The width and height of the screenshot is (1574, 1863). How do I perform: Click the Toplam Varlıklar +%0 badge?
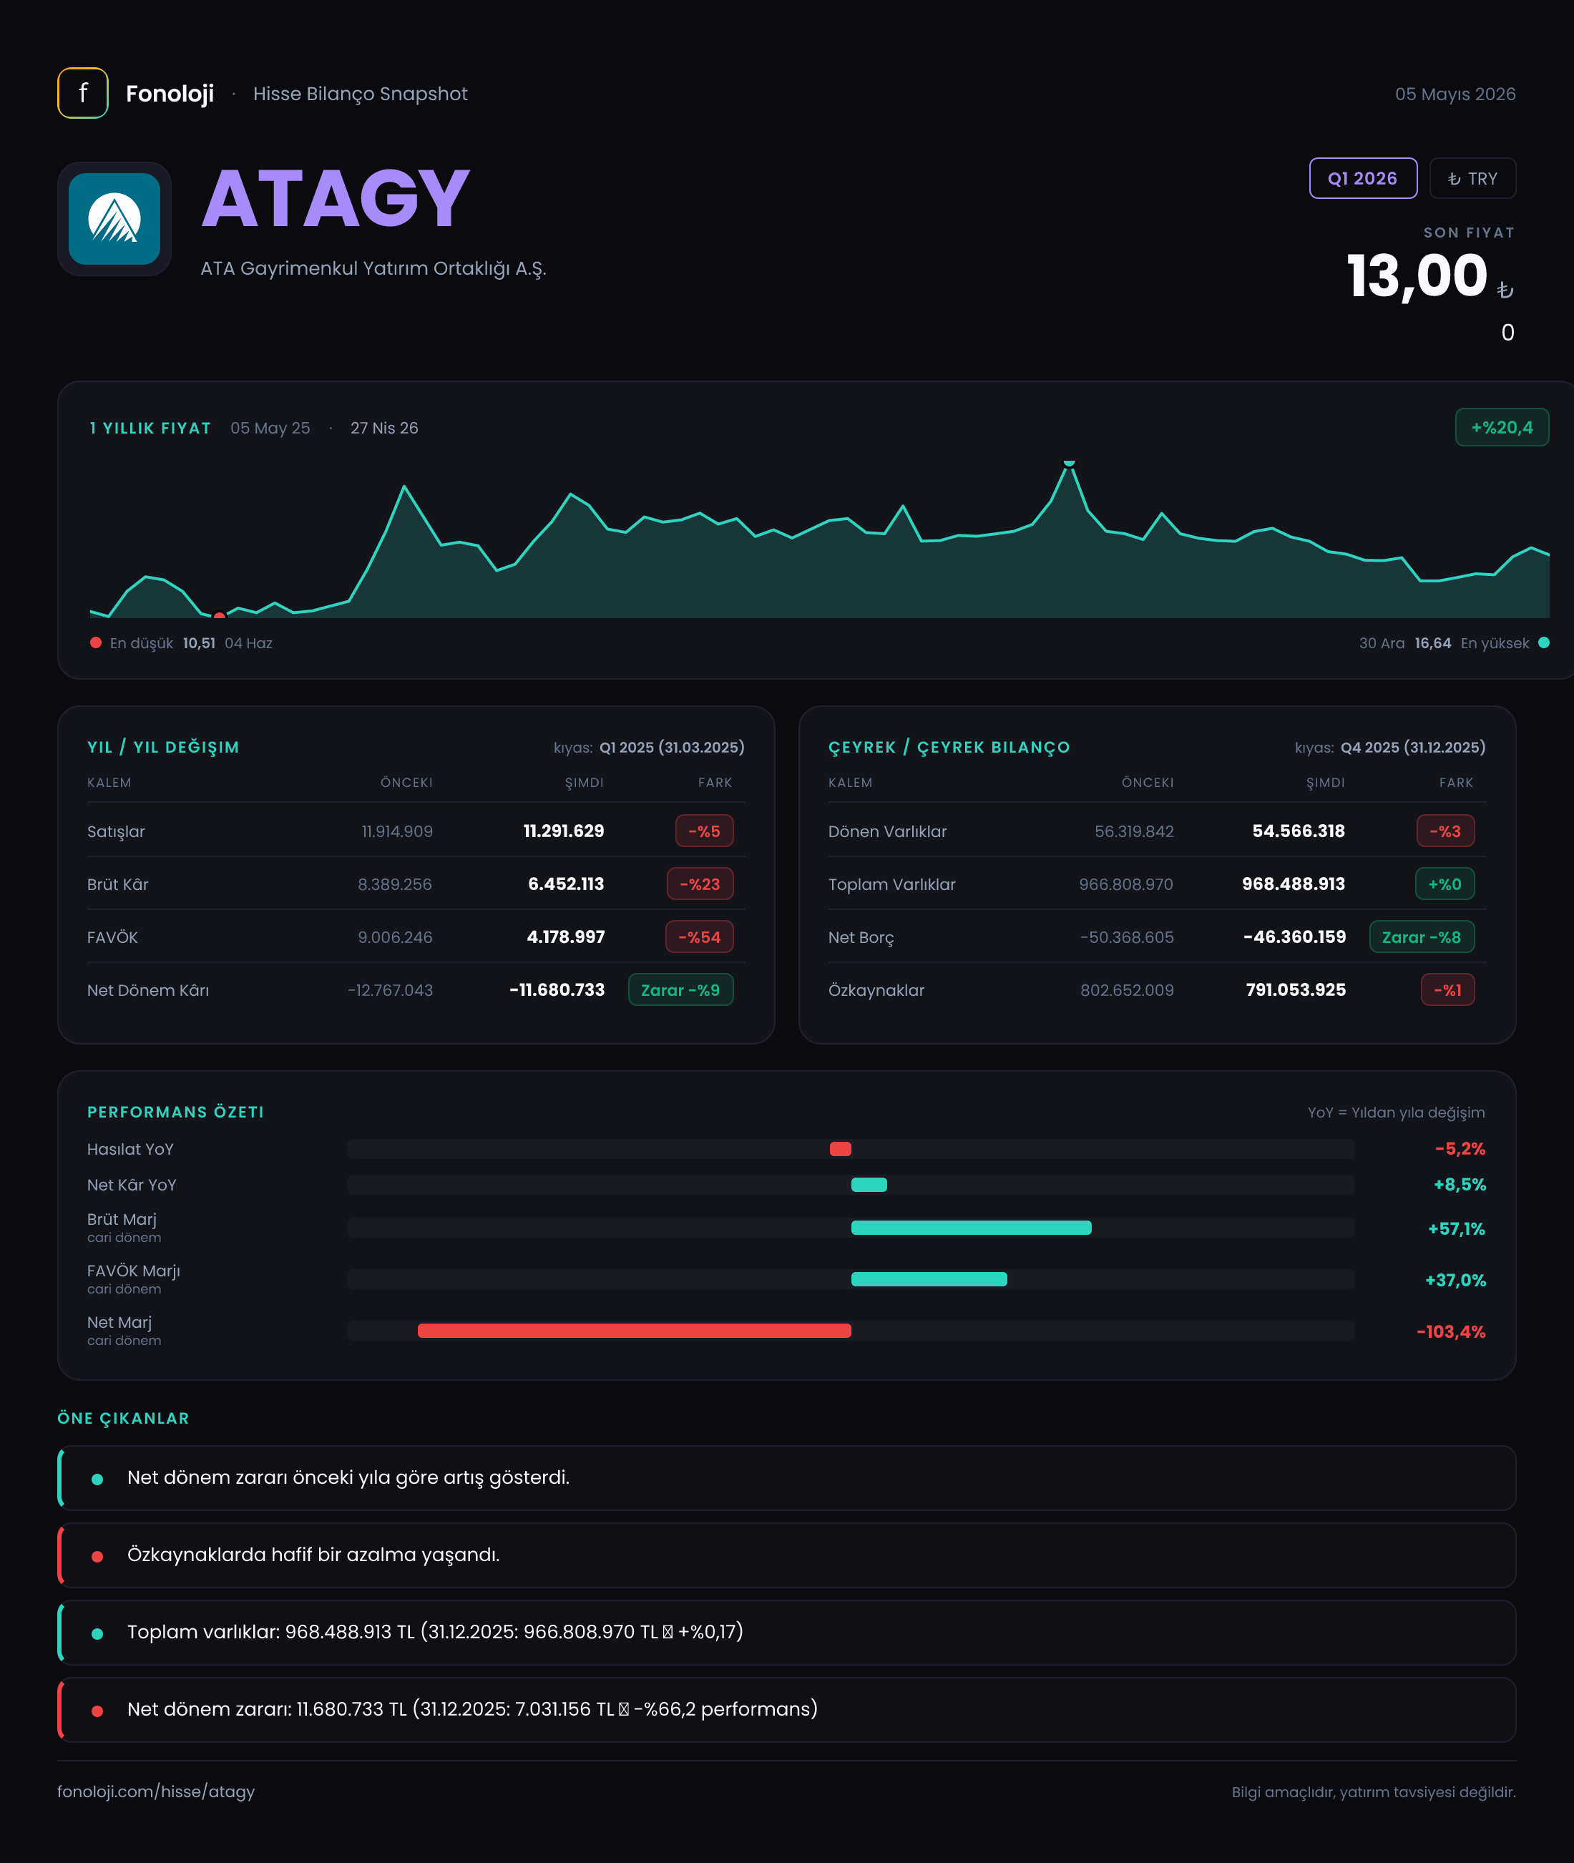coord(1445,884)
